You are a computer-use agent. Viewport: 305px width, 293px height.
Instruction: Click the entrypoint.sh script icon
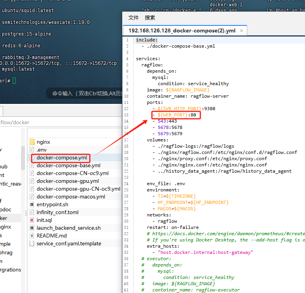pyautogui.click(x=32, y=205)
